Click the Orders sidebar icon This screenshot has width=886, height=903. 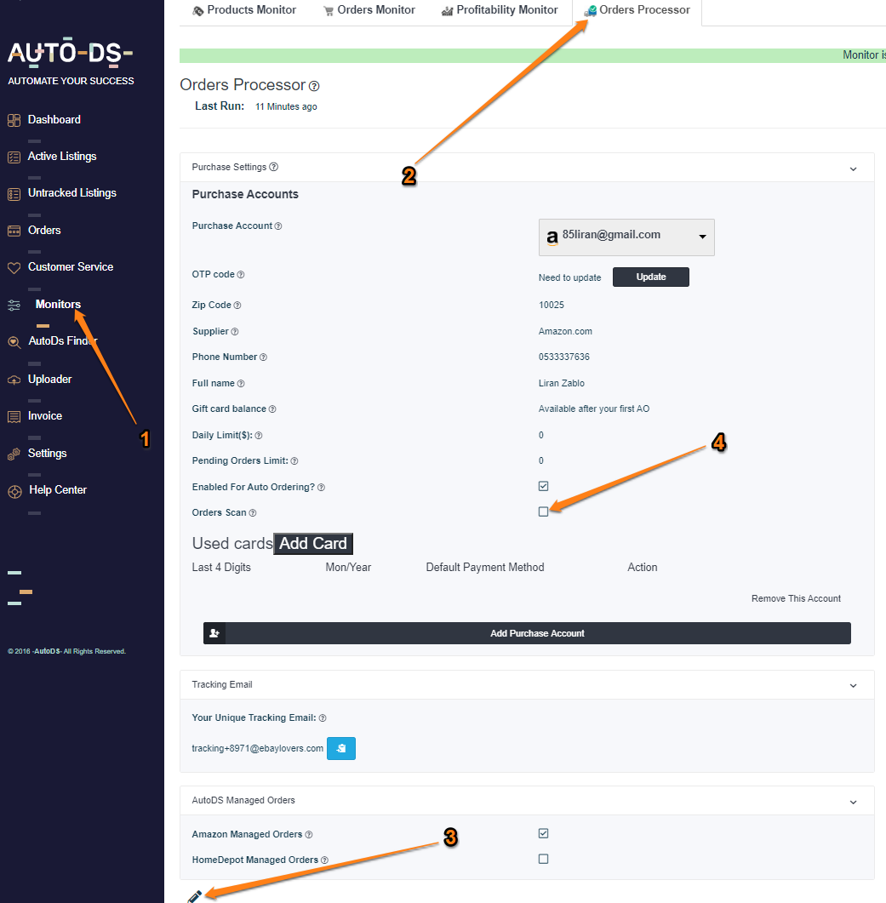point(14,231)
